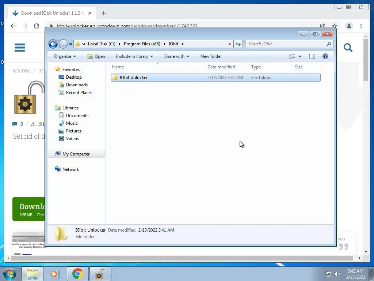The height and width of the screenshot is (281, 374).
Task: Open IObit Unlocker taskbar icon
Action: tap(100, 274)
